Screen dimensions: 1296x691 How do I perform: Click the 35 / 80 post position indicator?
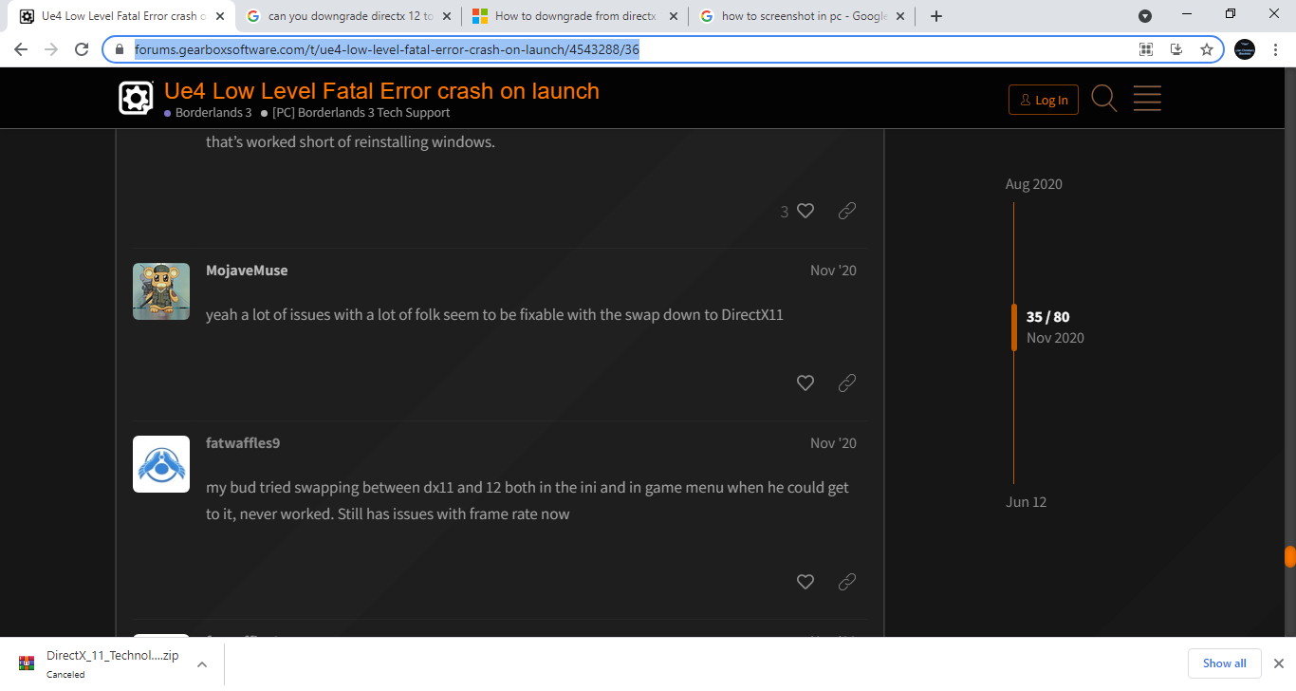pos(1047,317)
